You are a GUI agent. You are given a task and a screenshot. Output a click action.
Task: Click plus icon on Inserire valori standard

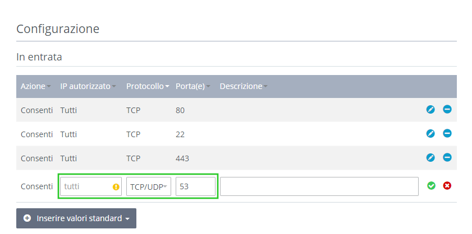click(27, 218)
